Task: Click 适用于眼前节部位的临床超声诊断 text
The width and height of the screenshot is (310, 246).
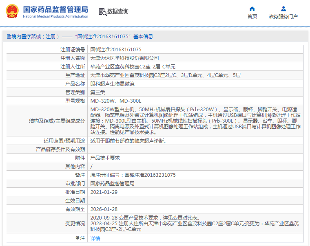Action: pyautogui.click(x=128, y=141)
